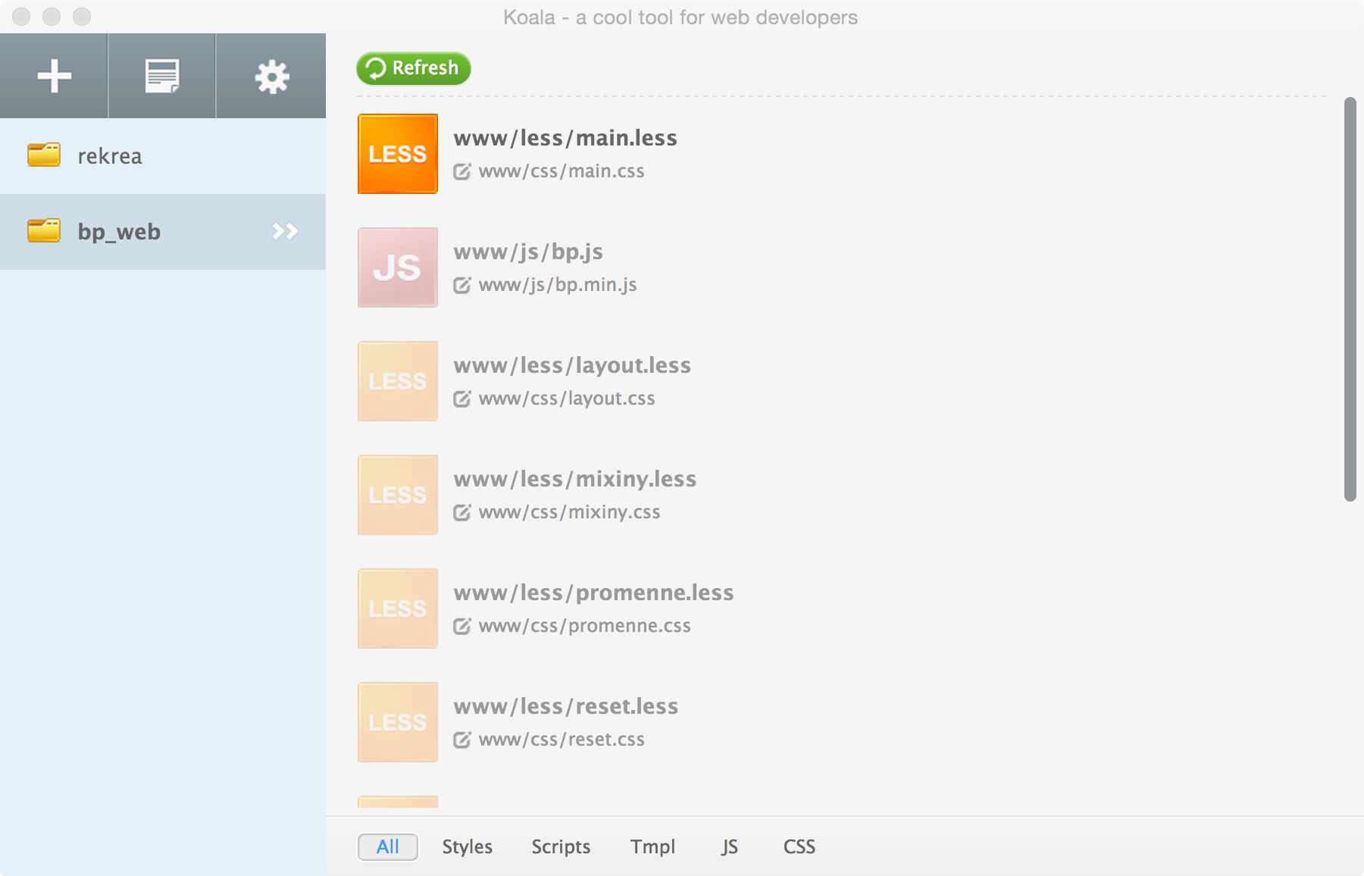Image resolution: width=1364 pixels, height=876 pixels.
Task: Switch to the All filter tab
Action: point(387,846)
